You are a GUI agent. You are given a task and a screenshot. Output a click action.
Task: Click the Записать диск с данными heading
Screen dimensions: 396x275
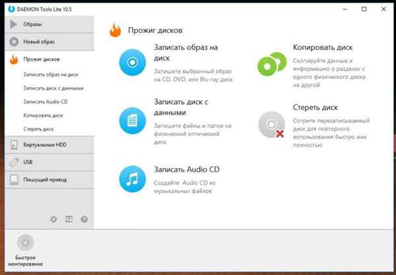pyautogui.click(x=181, y=107)
